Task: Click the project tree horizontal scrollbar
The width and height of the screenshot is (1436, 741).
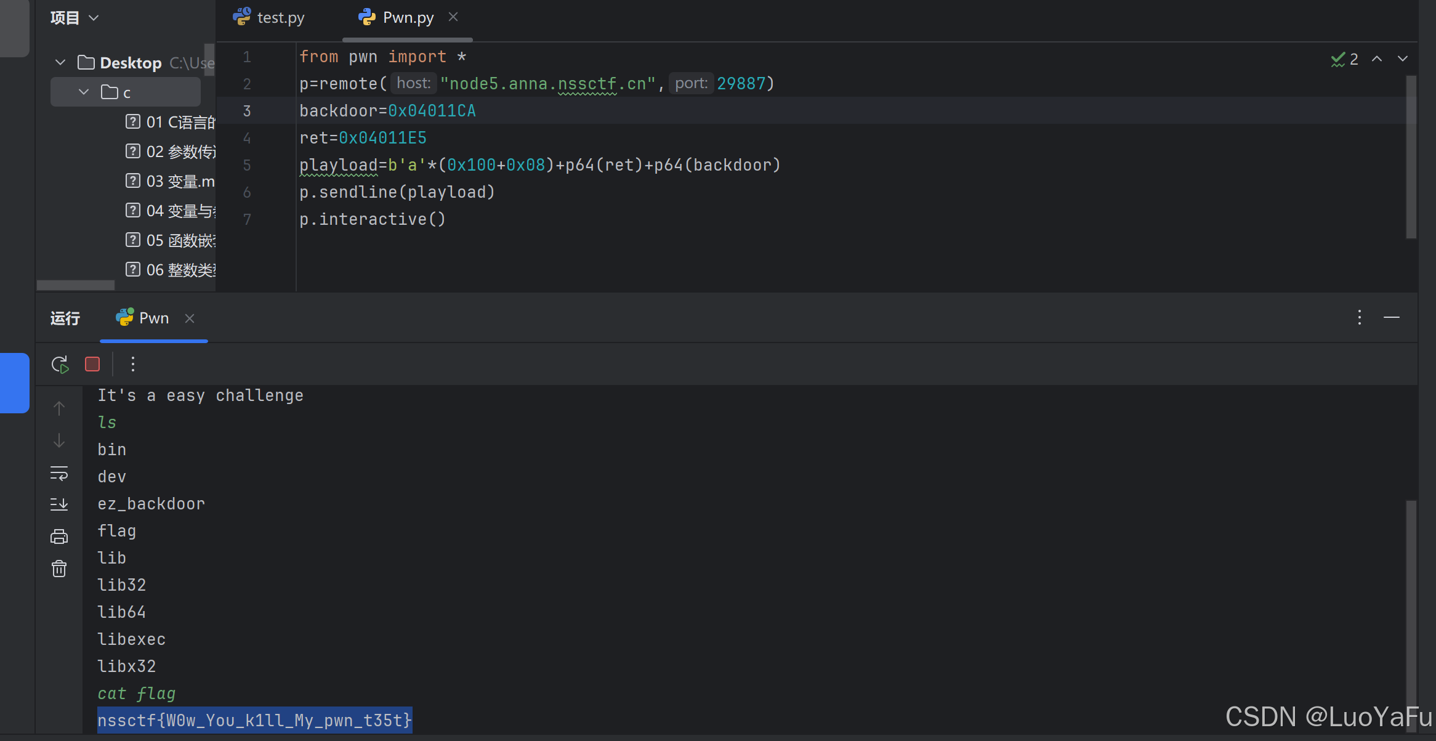Action: pos(76,285)
